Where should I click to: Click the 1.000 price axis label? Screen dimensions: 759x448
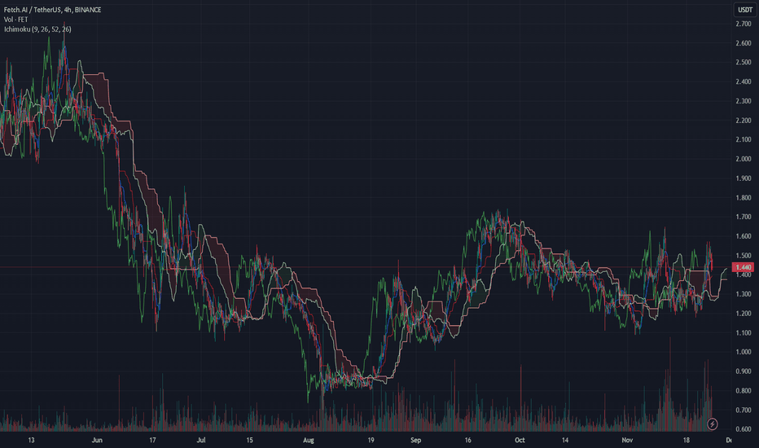(744, 352)
